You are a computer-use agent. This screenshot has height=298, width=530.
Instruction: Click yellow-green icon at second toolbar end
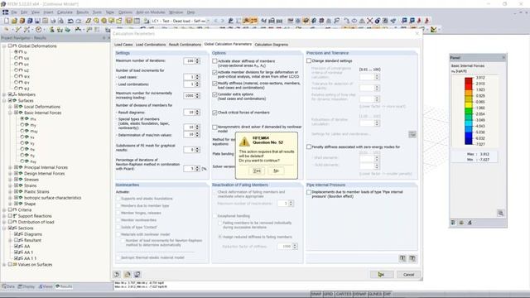tap(434, 30)
